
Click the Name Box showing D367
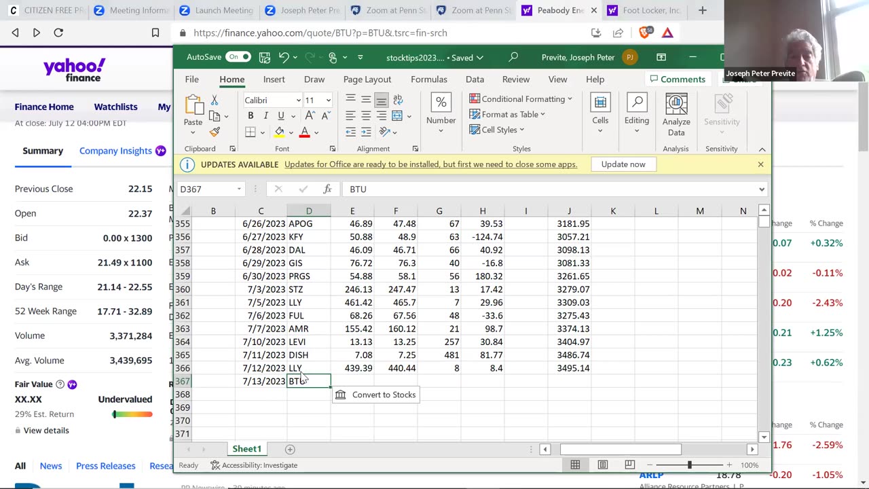(x=210, y=189)
